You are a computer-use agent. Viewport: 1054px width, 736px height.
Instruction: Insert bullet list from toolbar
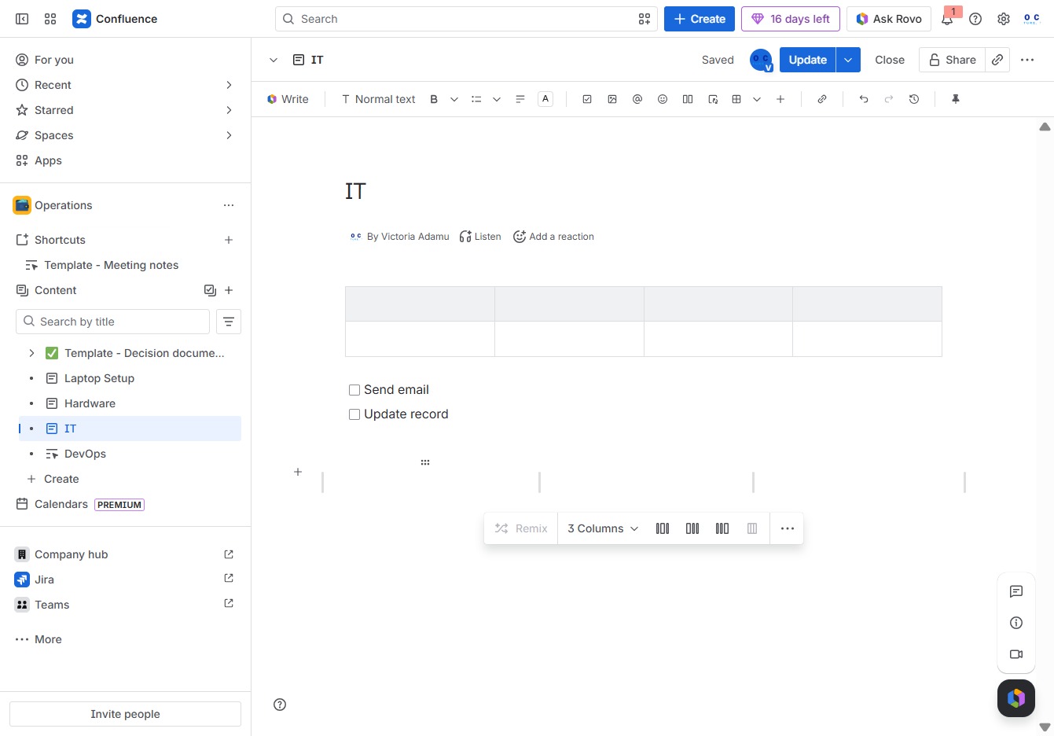[476, 99]
